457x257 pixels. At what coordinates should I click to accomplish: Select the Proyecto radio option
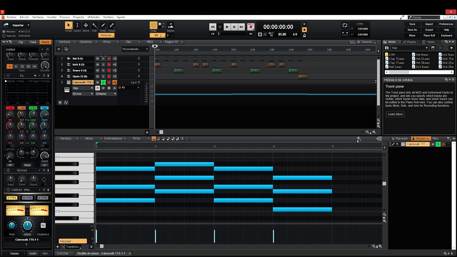pos(4,31)
